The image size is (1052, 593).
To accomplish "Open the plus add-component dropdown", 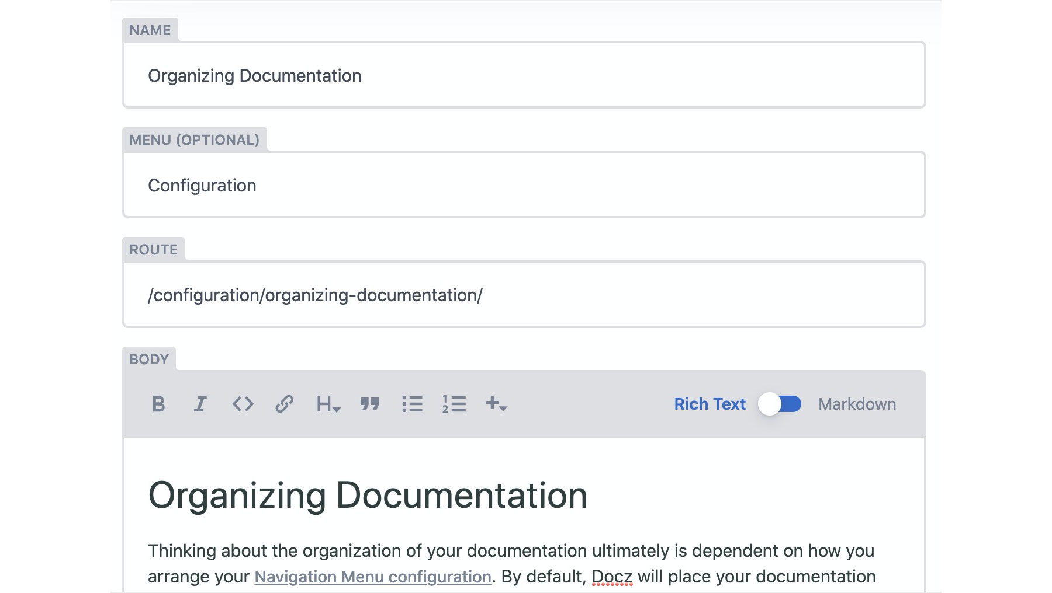I will [496, 404].
